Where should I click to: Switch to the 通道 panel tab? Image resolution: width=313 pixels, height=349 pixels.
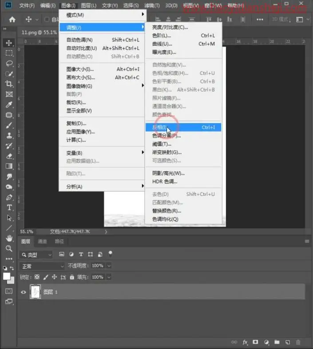coord(42,241)
